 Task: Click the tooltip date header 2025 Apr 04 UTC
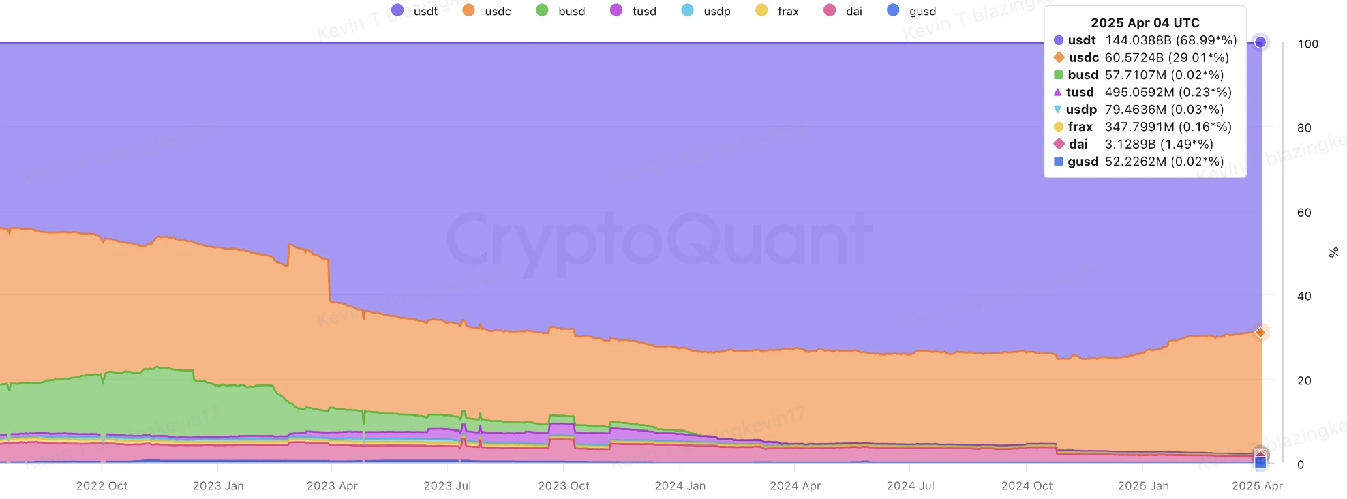[1145, 22]
